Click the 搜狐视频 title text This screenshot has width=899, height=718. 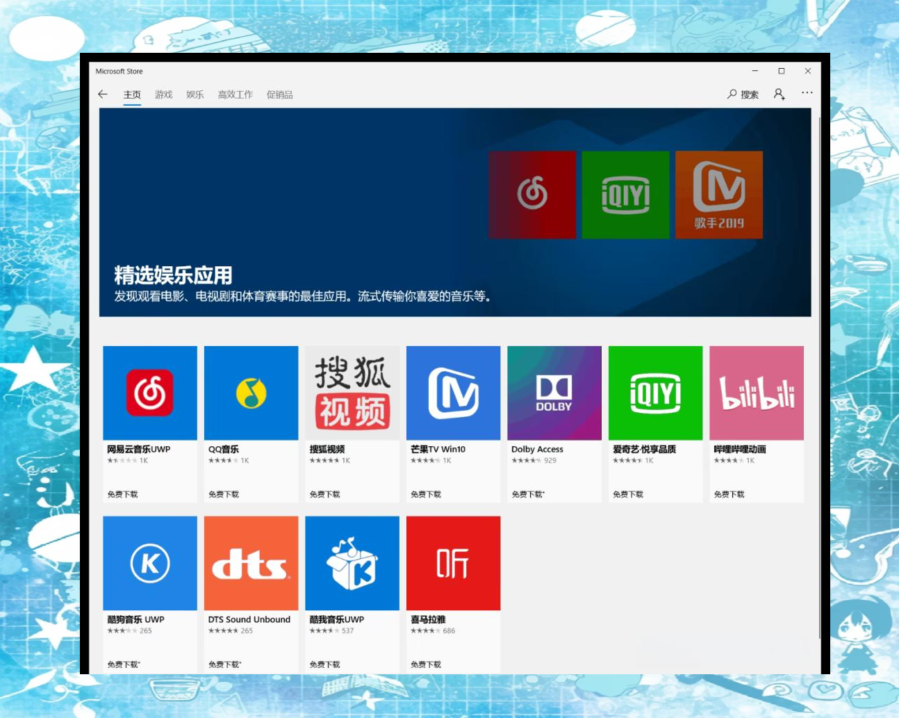click(x=327, y=449)
